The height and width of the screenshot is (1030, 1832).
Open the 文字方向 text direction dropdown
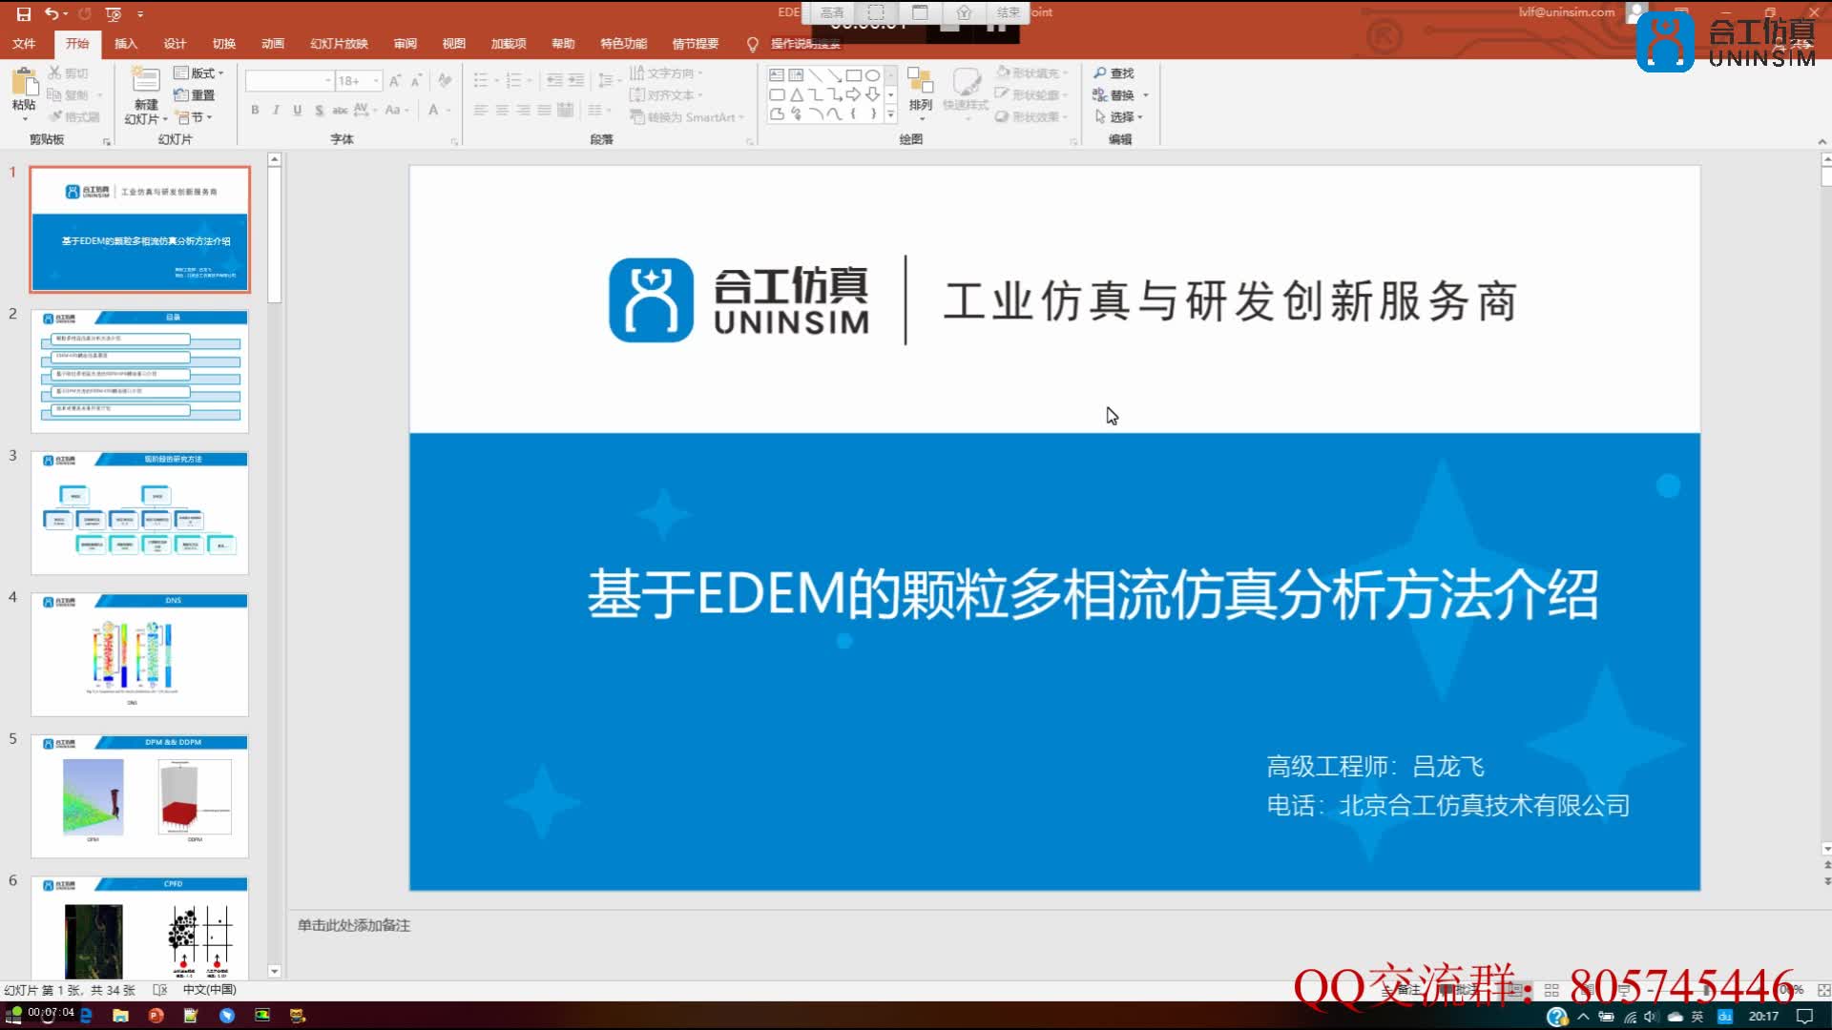(666, 72)
